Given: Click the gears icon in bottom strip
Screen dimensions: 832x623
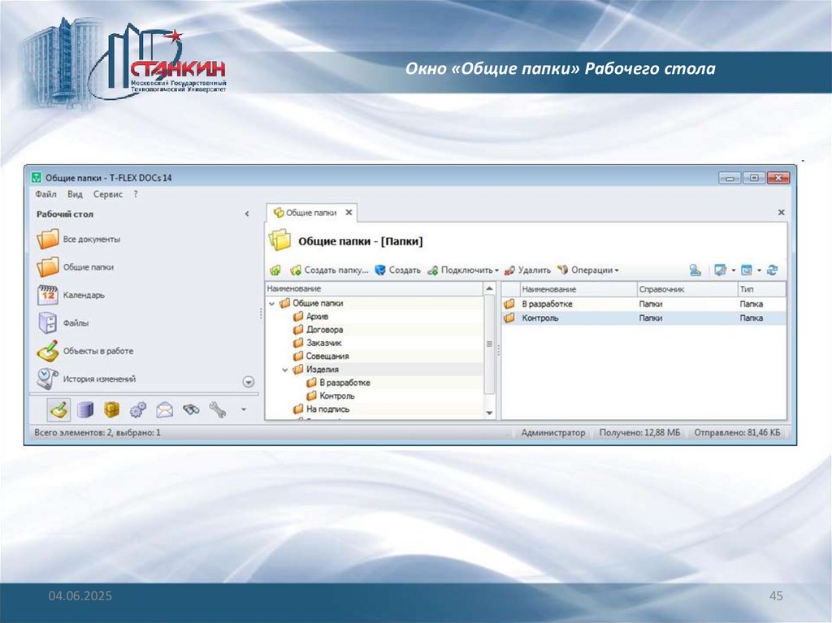Looking at the screenshot, I should [x=138, y=410].
